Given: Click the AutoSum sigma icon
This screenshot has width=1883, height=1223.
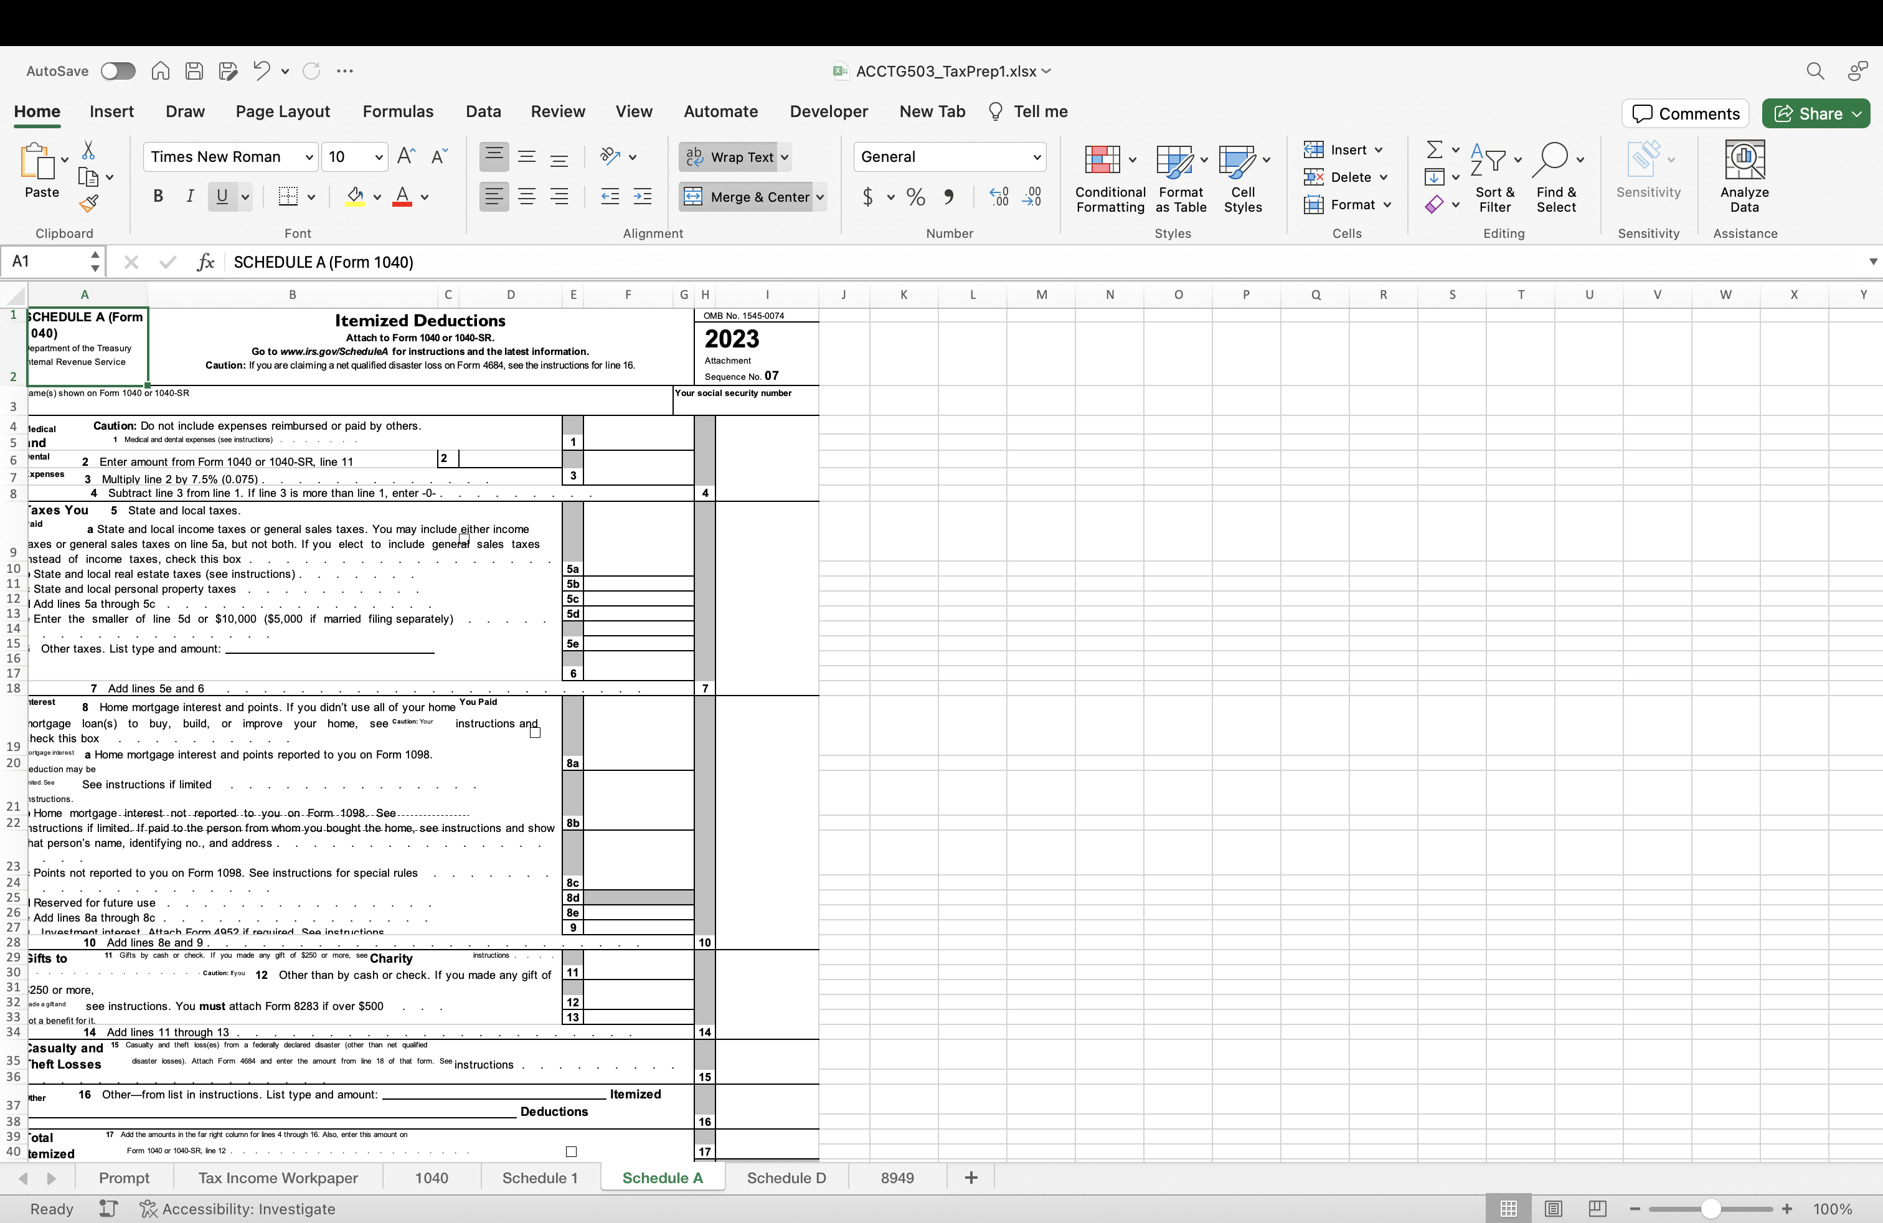Looking at the screenshot, I should tap(1433, 149).
